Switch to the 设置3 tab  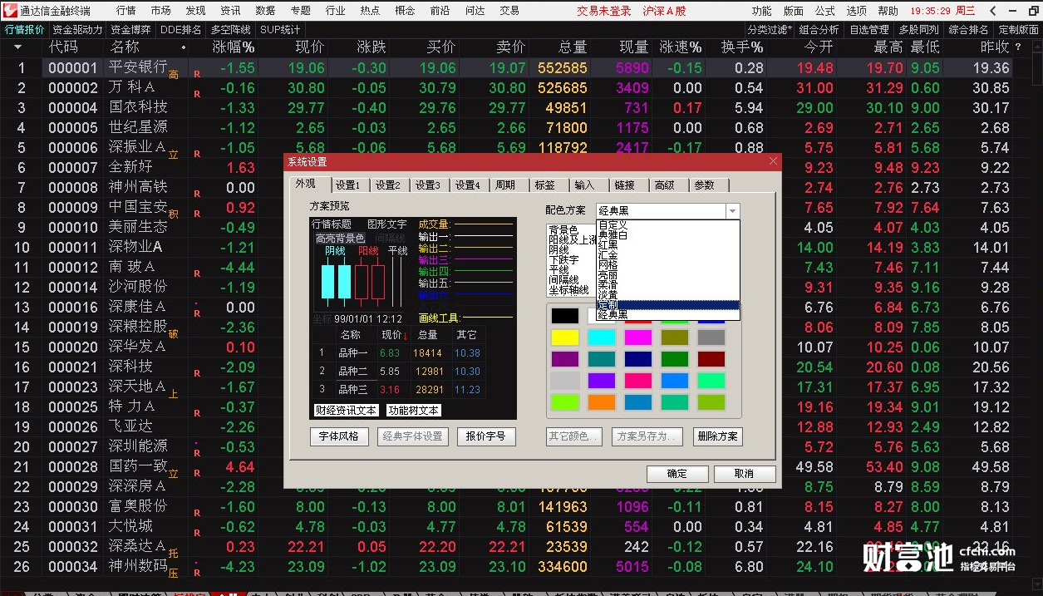pyautogui.click(x=427, y=185)
